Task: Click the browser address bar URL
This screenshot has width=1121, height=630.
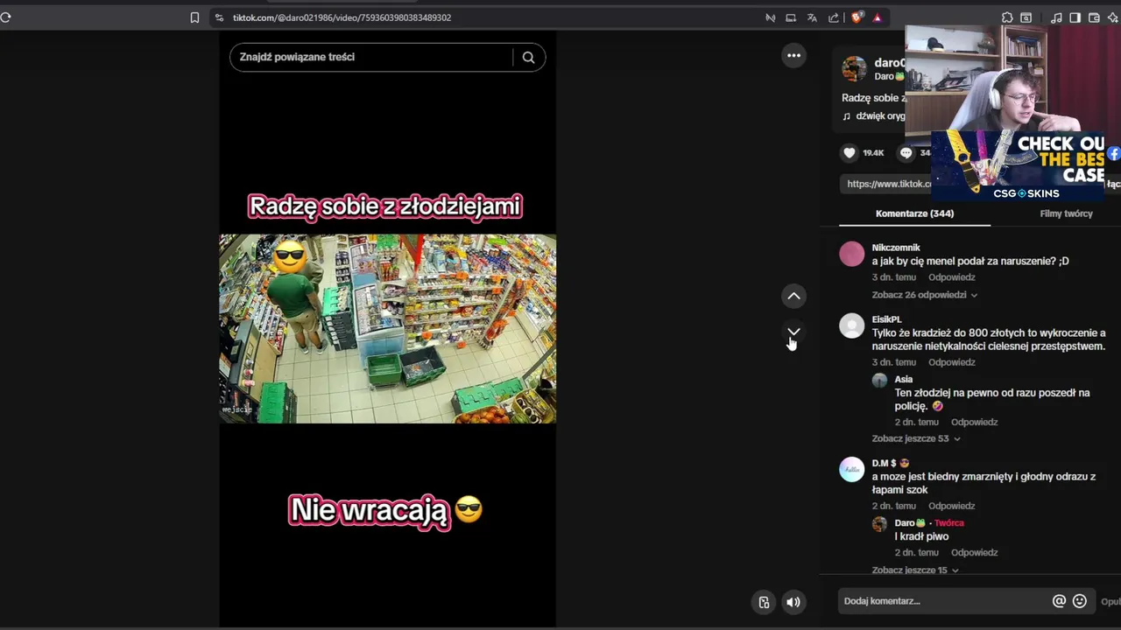Action: [x=342, y=17]
